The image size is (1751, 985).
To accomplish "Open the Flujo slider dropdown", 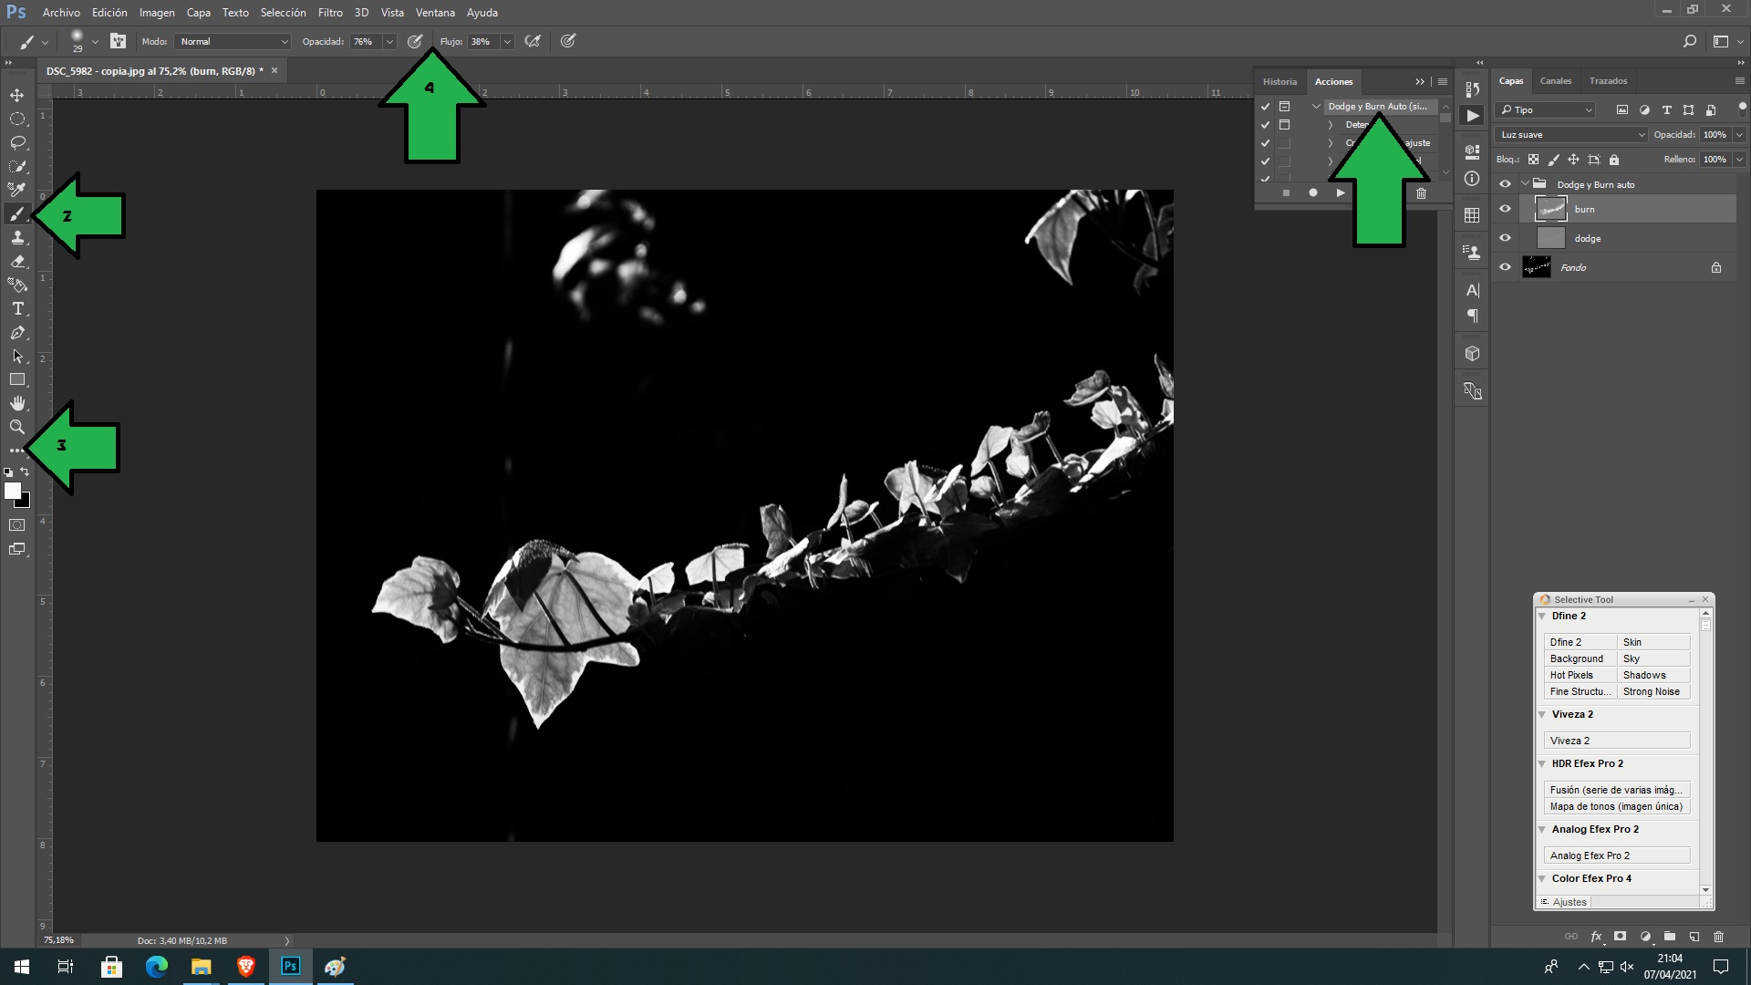I will [x=507, y=41].
